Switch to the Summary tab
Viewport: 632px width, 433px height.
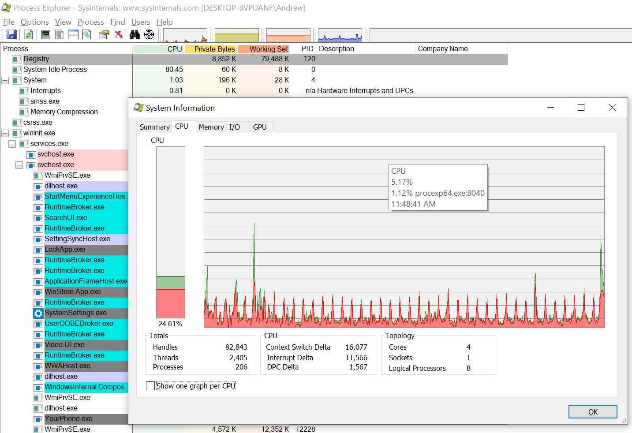pyautogui.click(x=154, y=127)
